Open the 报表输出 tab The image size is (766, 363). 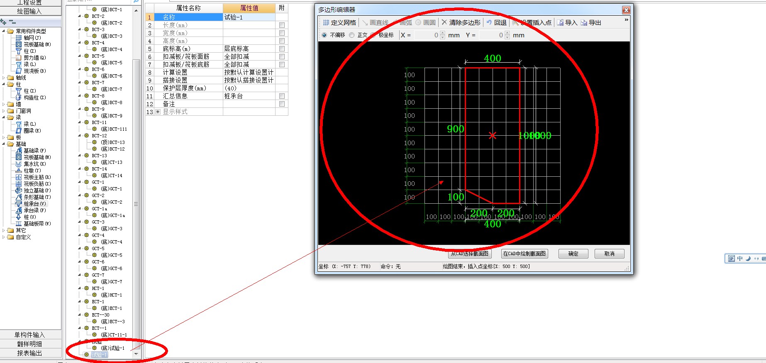coord(31,353)
